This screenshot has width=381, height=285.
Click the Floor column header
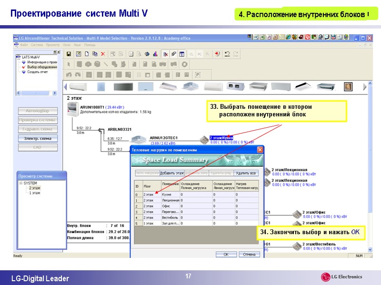click(x=152, y=186)
